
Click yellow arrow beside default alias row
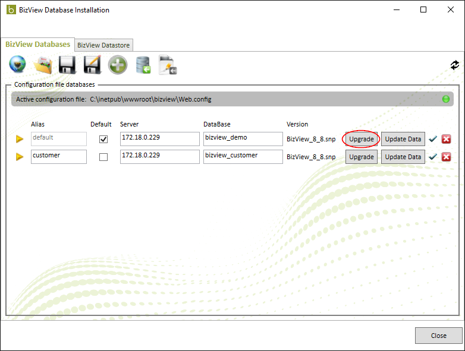coord(20,139)
